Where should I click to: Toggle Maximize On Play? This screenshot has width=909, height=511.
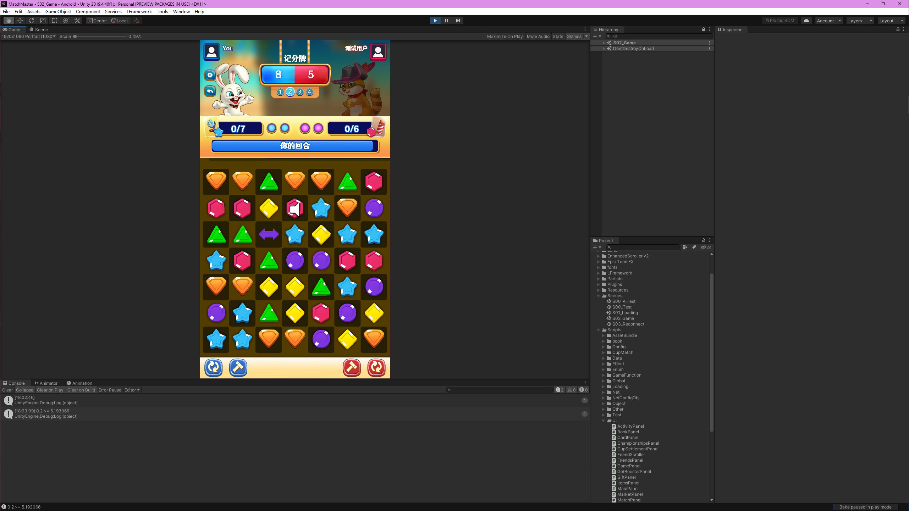click(x=505, y=37)
